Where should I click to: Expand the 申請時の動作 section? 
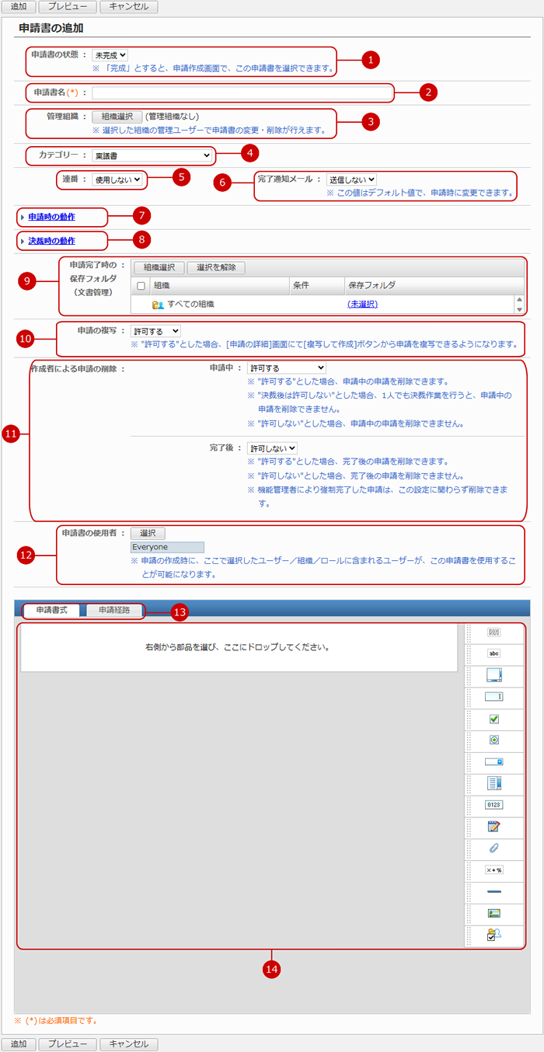pos(51,217)
